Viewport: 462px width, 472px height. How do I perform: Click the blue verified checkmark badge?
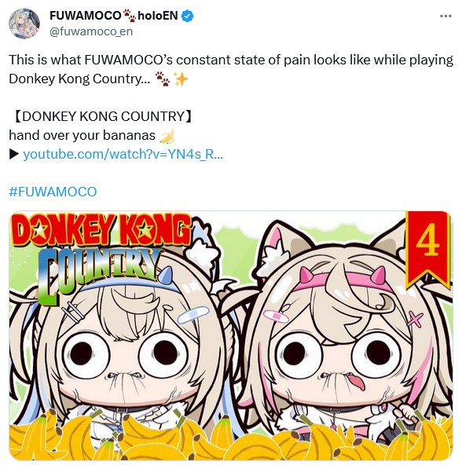coord(187,16)
